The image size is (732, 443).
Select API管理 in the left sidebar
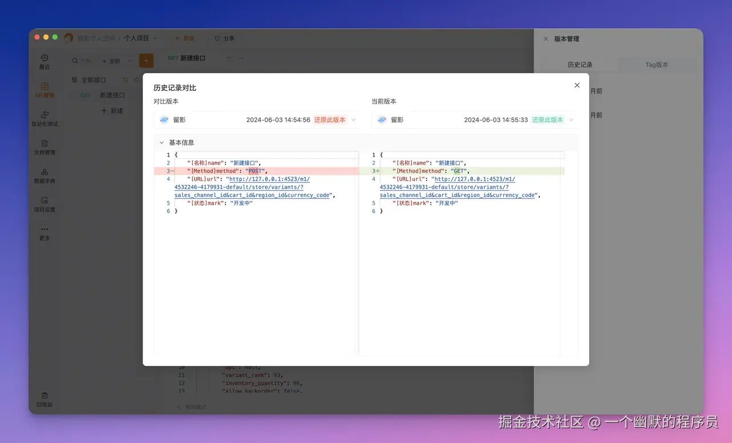45,90
